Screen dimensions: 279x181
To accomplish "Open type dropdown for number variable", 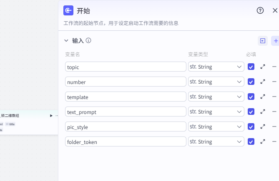I will pyautogui.click(x=216, y=82).
